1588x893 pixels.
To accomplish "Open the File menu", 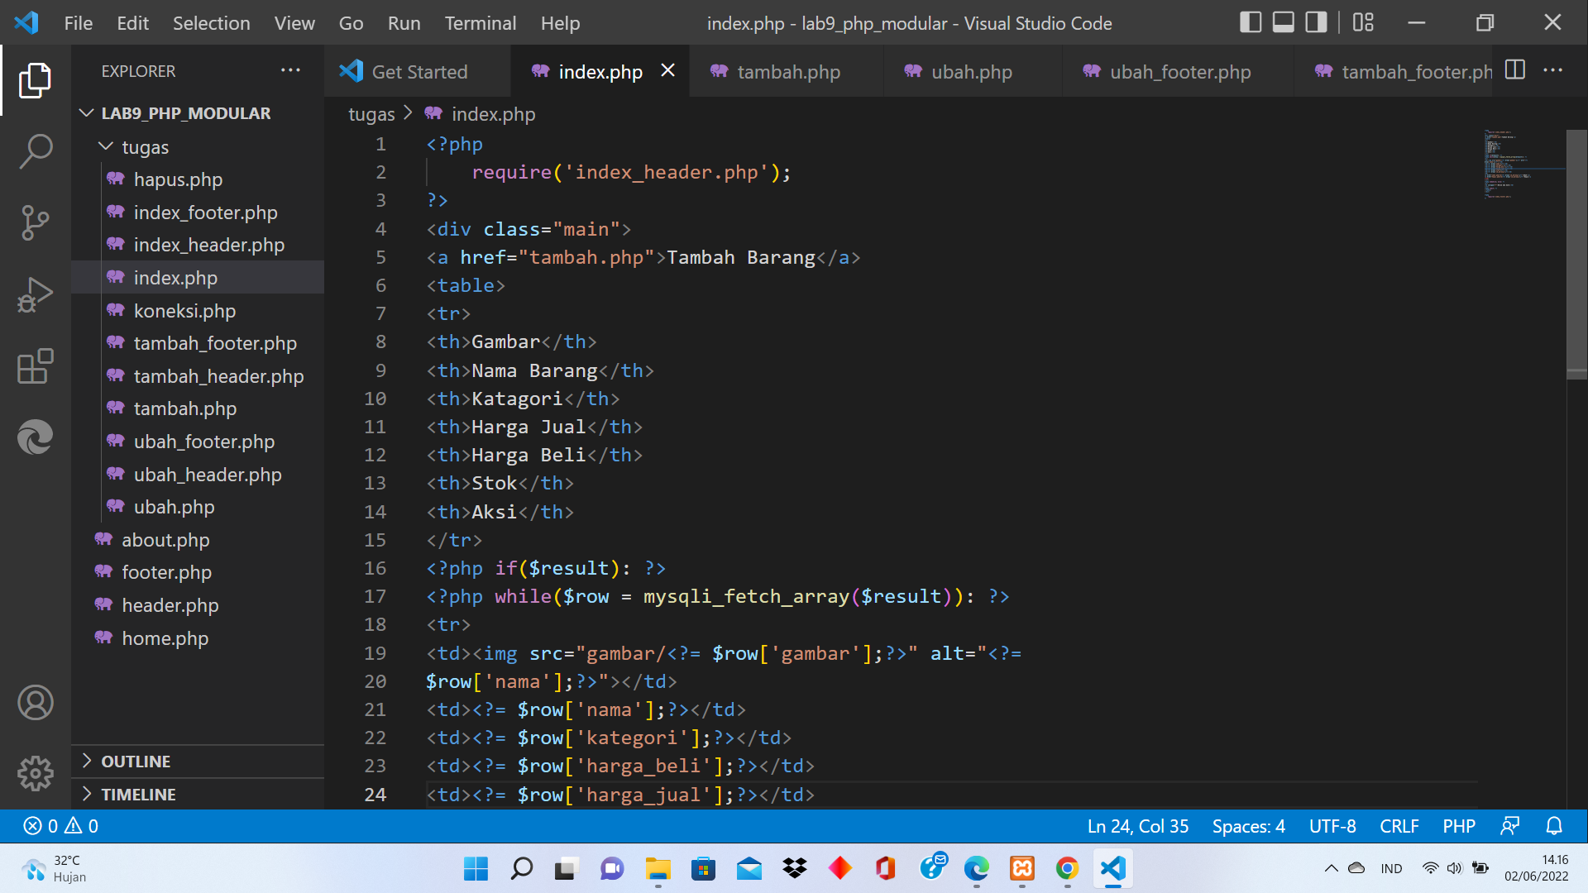I will 79,23.
